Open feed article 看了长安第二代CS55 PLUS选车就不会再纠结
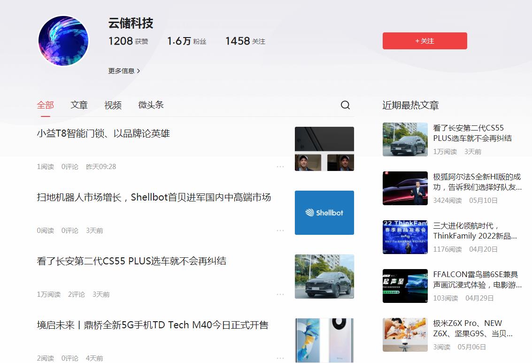 pyautogui.click(x=131, y=261)
